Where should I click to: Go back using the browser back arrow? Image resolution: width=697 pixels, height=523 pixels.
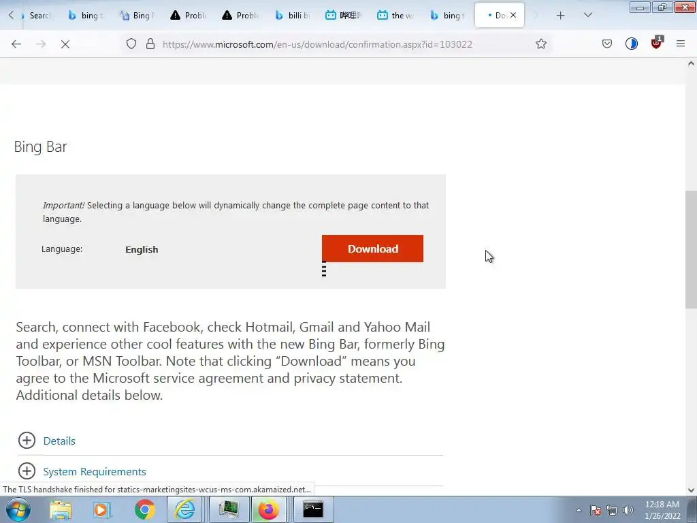point(16,44)
